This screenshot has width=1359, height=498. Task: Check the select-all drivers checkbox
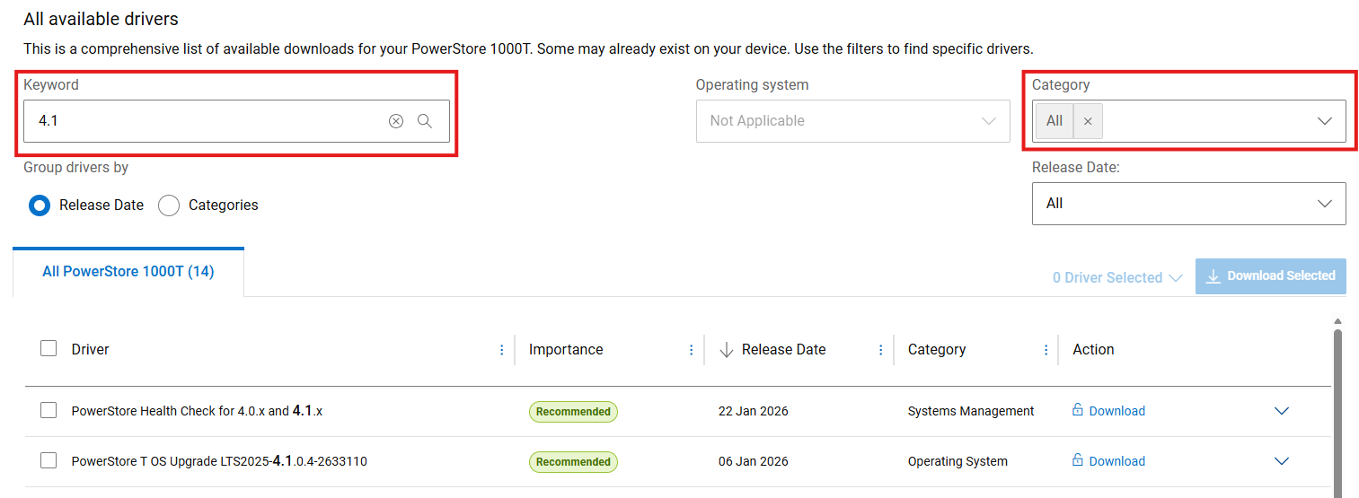click(x=49, y=349)
